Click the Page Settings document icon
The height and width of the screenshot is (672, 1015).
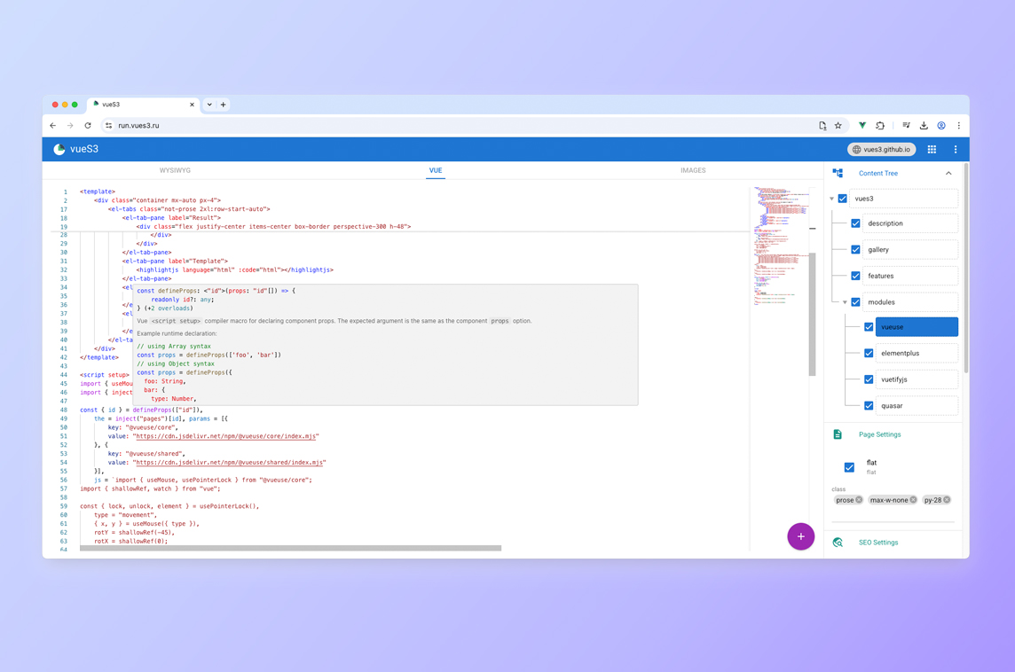click(838, 434)
